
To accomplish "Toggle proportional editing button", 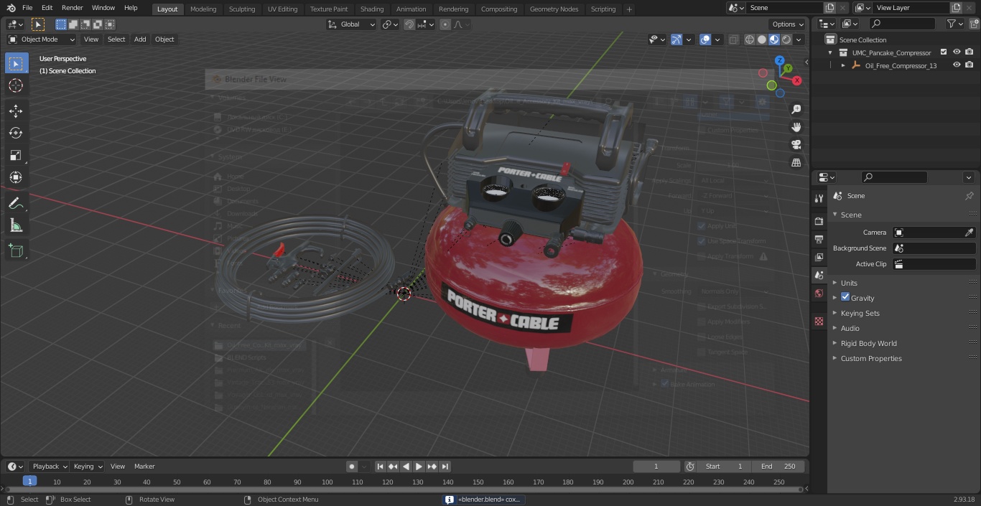I will 445,24.
